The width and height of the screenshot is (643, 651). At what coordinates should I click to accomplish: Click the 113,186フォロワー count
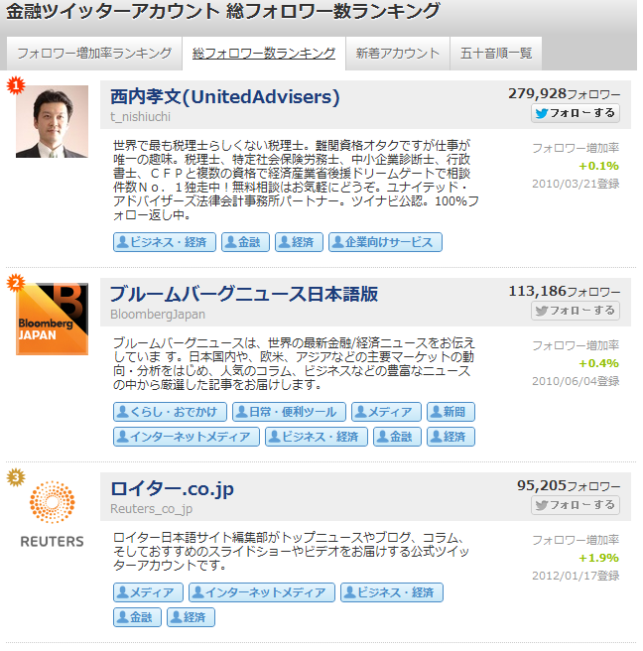click(x=565, y=292)
